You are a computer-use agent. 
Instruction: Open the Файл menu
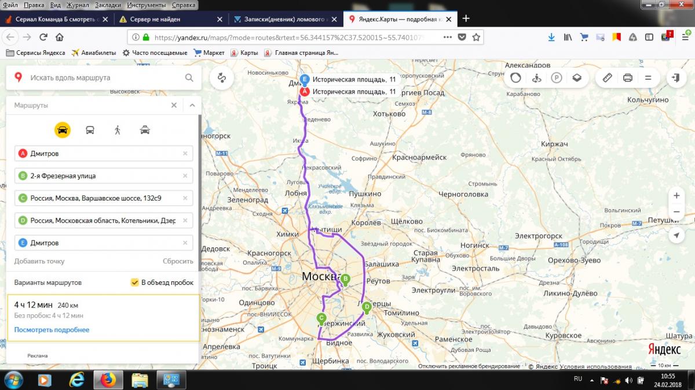10,4
